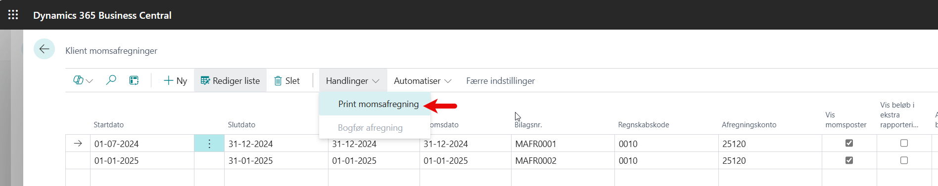The height and width of the screenshot is (186, 938).
Task: Click the back arrow button
Action: coord(44,49)
